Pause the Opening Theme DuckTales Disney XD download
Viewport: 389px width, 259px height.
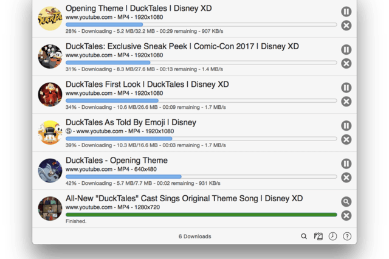point(346,12)
